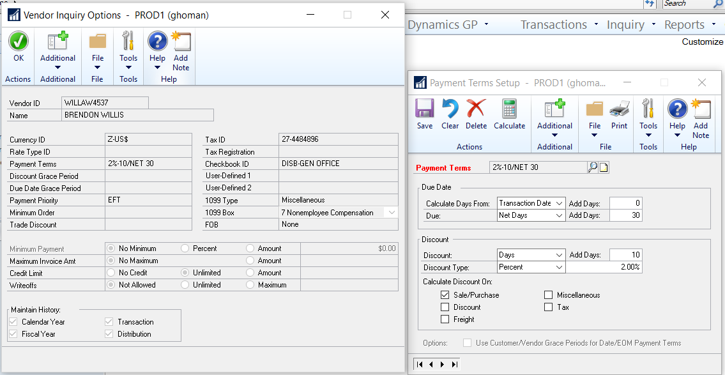Click the Due Add Days 30 field
The width and height of the screenshot is (725, 375).
point(625,215)
